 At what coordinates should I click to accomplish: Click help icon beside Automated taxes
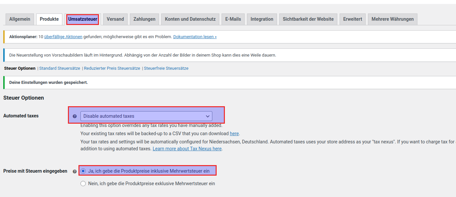tap(75, 116)
